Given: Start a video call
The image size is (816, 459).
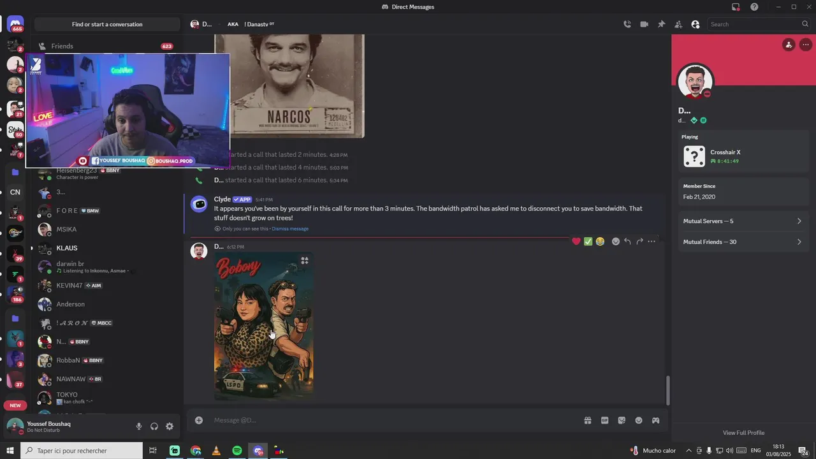Looking at the screenshot, I should click(644, 24).
